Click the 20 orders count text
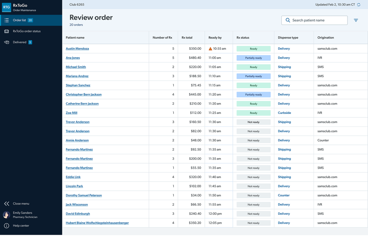The image size is (368, 238). tap(76, 25)
